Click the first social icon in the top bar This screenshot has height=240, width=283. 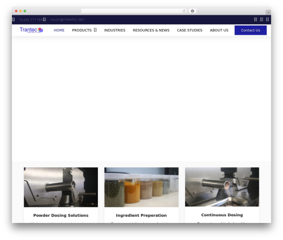[255, 19]
